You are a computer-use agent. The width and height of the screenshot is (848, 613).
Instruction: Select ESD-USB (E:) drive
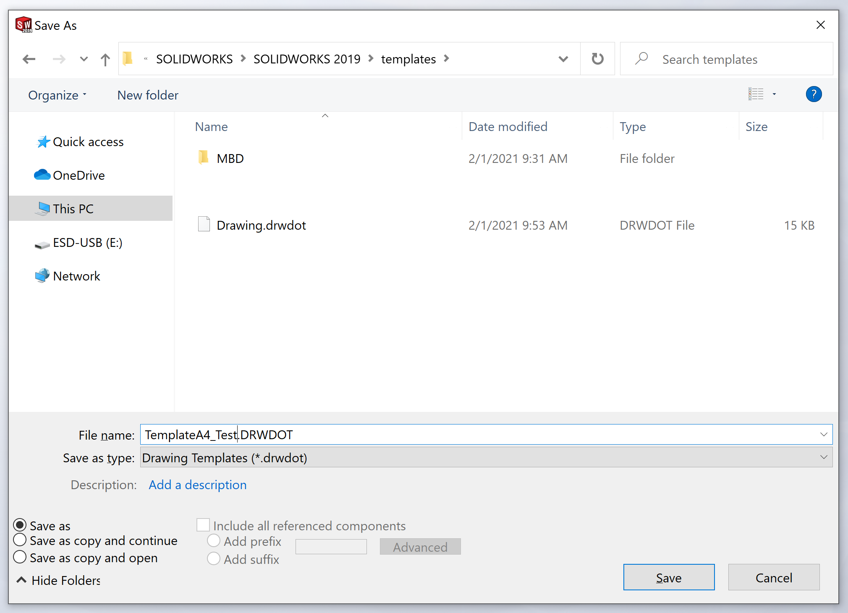79,243
